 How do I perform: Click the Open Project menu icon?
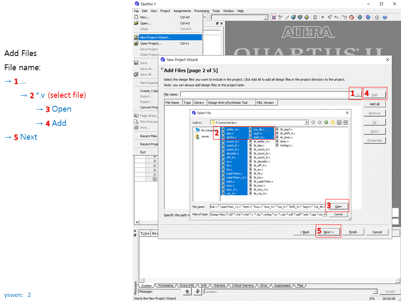[136, 43]
